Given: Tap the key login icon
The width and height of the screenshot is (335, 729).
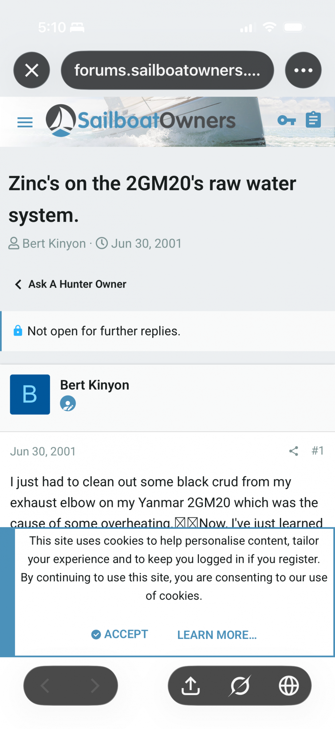Looking at the screenshot, I should (x=287, y=120).
